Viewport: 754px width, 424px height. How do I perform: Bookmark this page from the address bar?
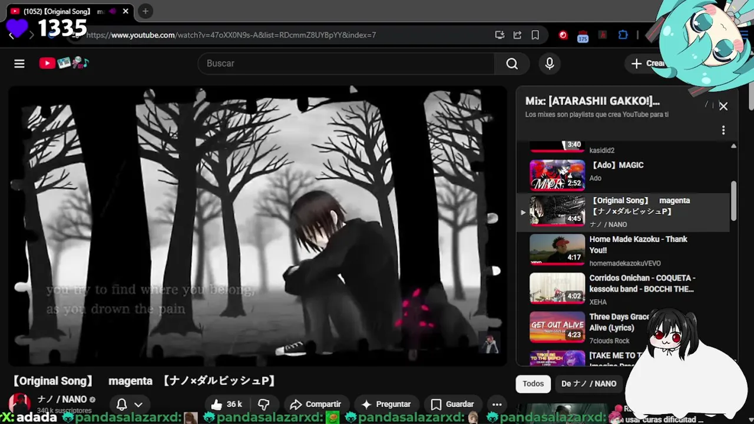coord(535,35)
